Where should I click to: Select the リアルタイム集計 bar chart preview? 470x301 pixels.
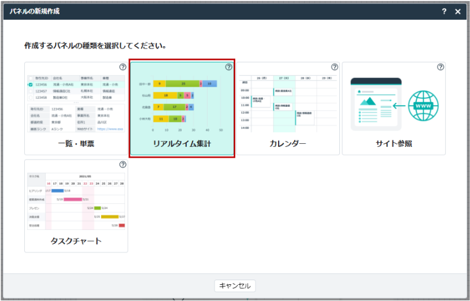[182, 102]
